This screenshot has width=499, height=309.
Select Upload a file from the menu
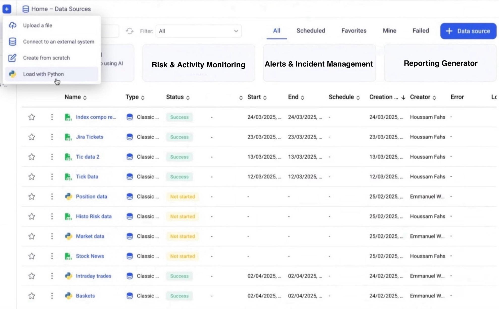tap(52, 25)
